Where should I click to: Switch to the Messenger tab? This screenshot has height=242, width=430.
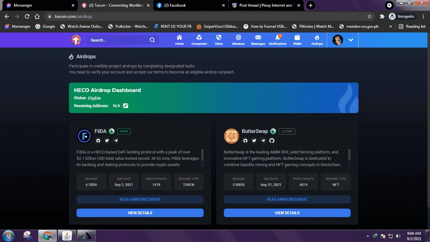coord(39,5)
